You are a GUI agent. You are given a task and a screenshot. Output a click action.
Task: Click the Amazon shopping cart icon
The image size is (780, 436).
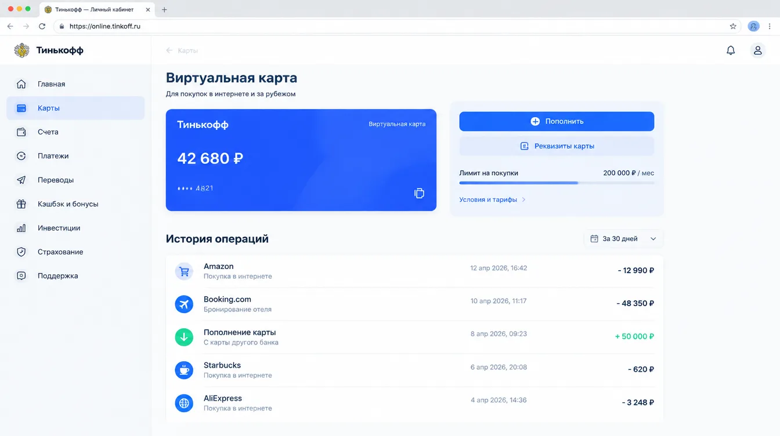pyautogui.click(x=184, y=271)
